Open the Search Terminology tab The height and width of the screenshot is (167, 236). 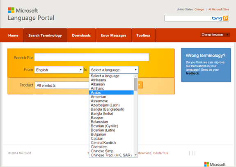click(x=45, y=35)
